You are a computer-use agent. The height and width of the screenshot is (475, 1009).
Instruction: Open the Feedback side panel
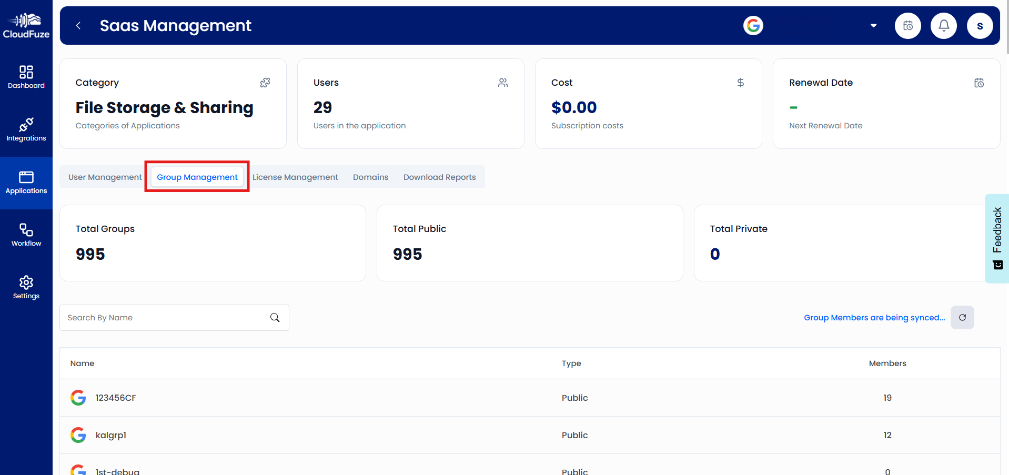[x=997, y=238]
